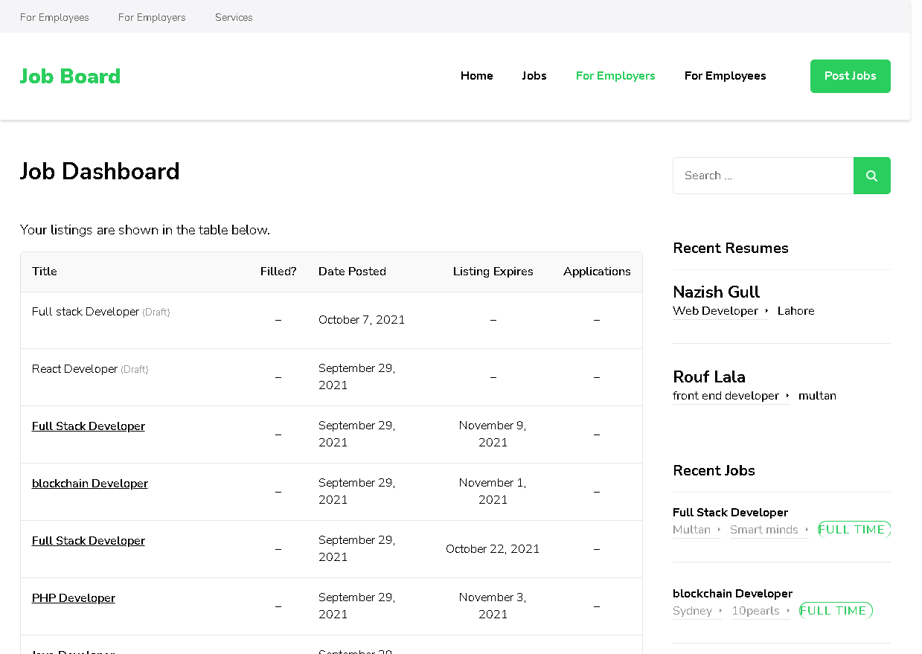
Task: Select For Employers in main navigation
Action: [x=615, y=76]
